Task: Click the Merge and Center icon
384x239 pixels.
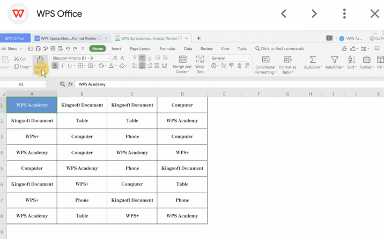Action: pos(182,60)
